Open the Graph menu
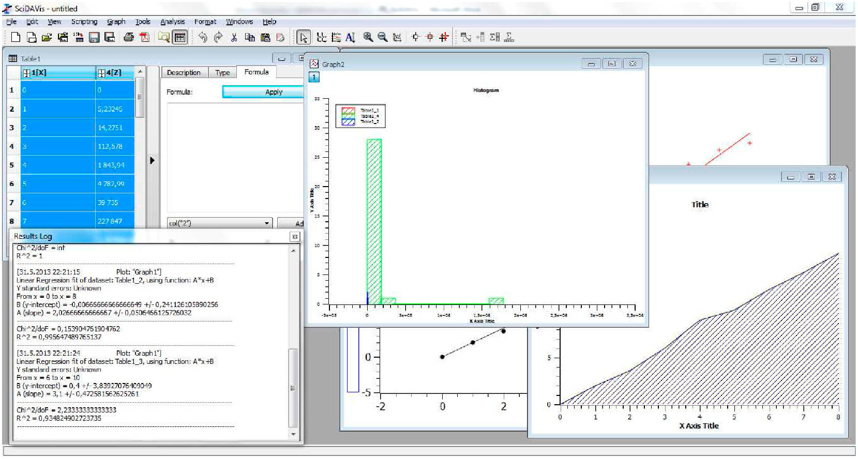 tap(116, 22)
